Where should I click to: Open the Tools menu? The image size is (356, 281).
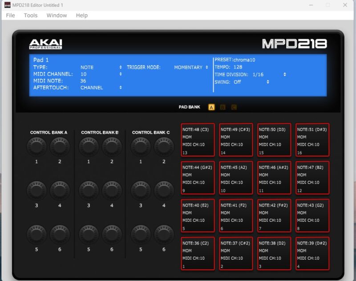pyautogui.click(x=31, y=16)
